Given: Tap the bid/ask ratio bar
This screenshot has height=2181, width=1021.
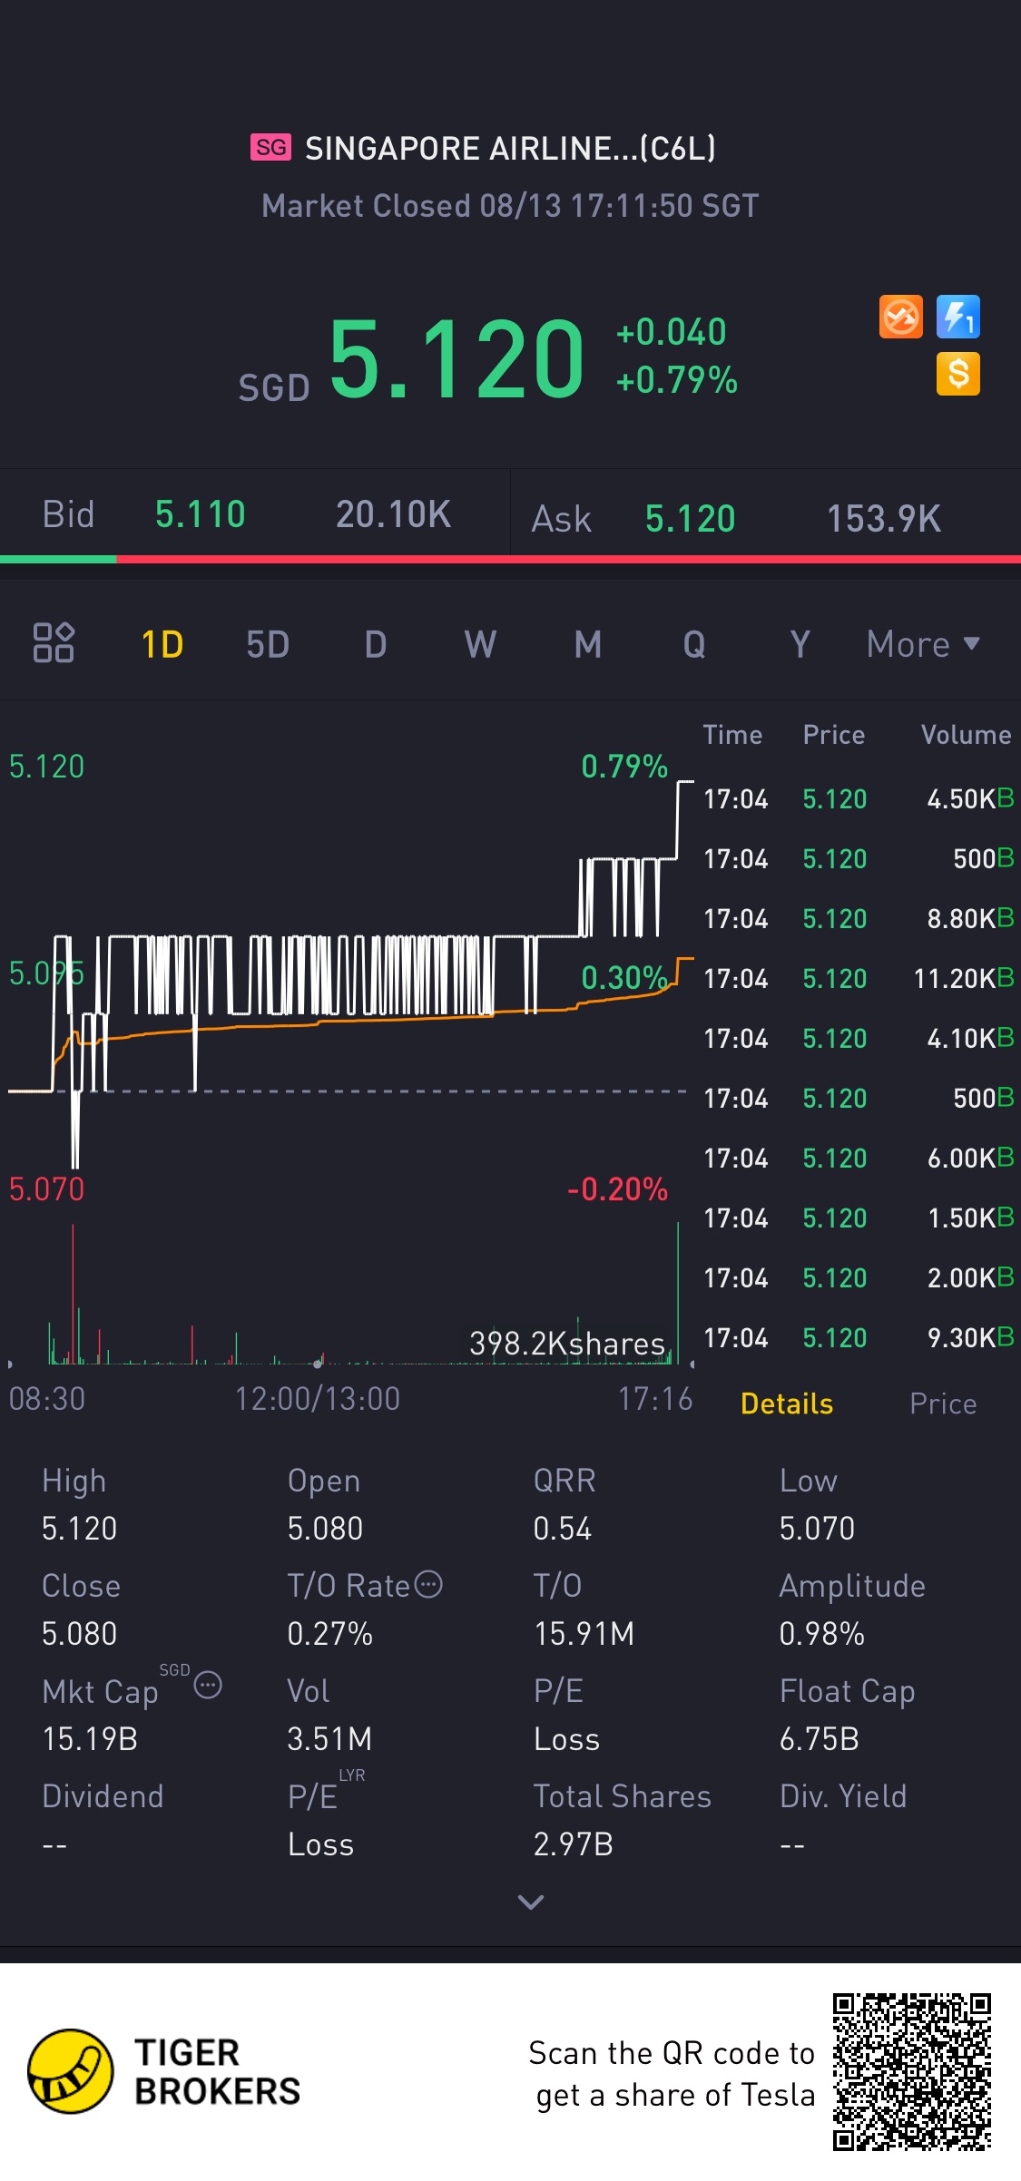Looking at the screenshot, I should [510, 559].
